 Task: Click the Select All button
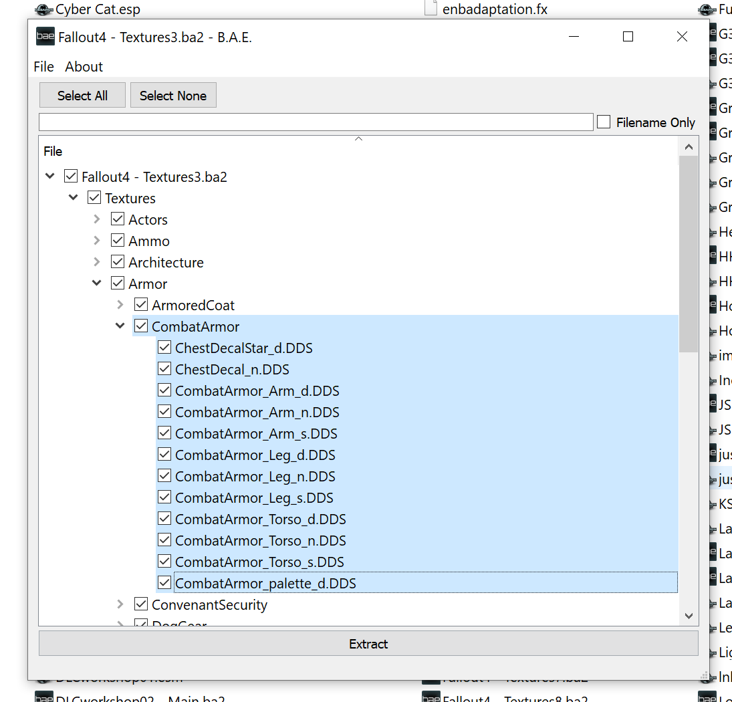point(82,95)
